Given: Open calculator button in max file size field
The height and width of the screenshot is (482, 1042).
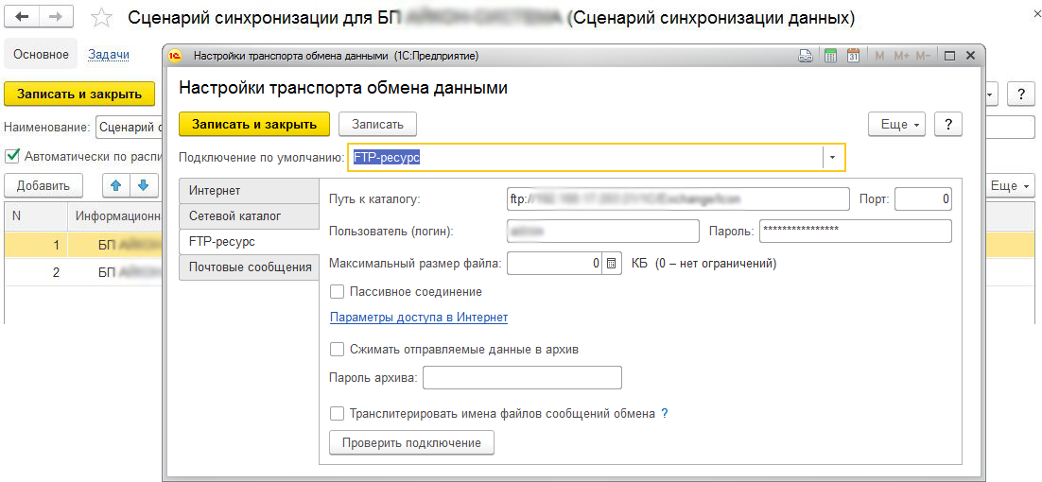Looking at the screenshot, I should point(612,264).
